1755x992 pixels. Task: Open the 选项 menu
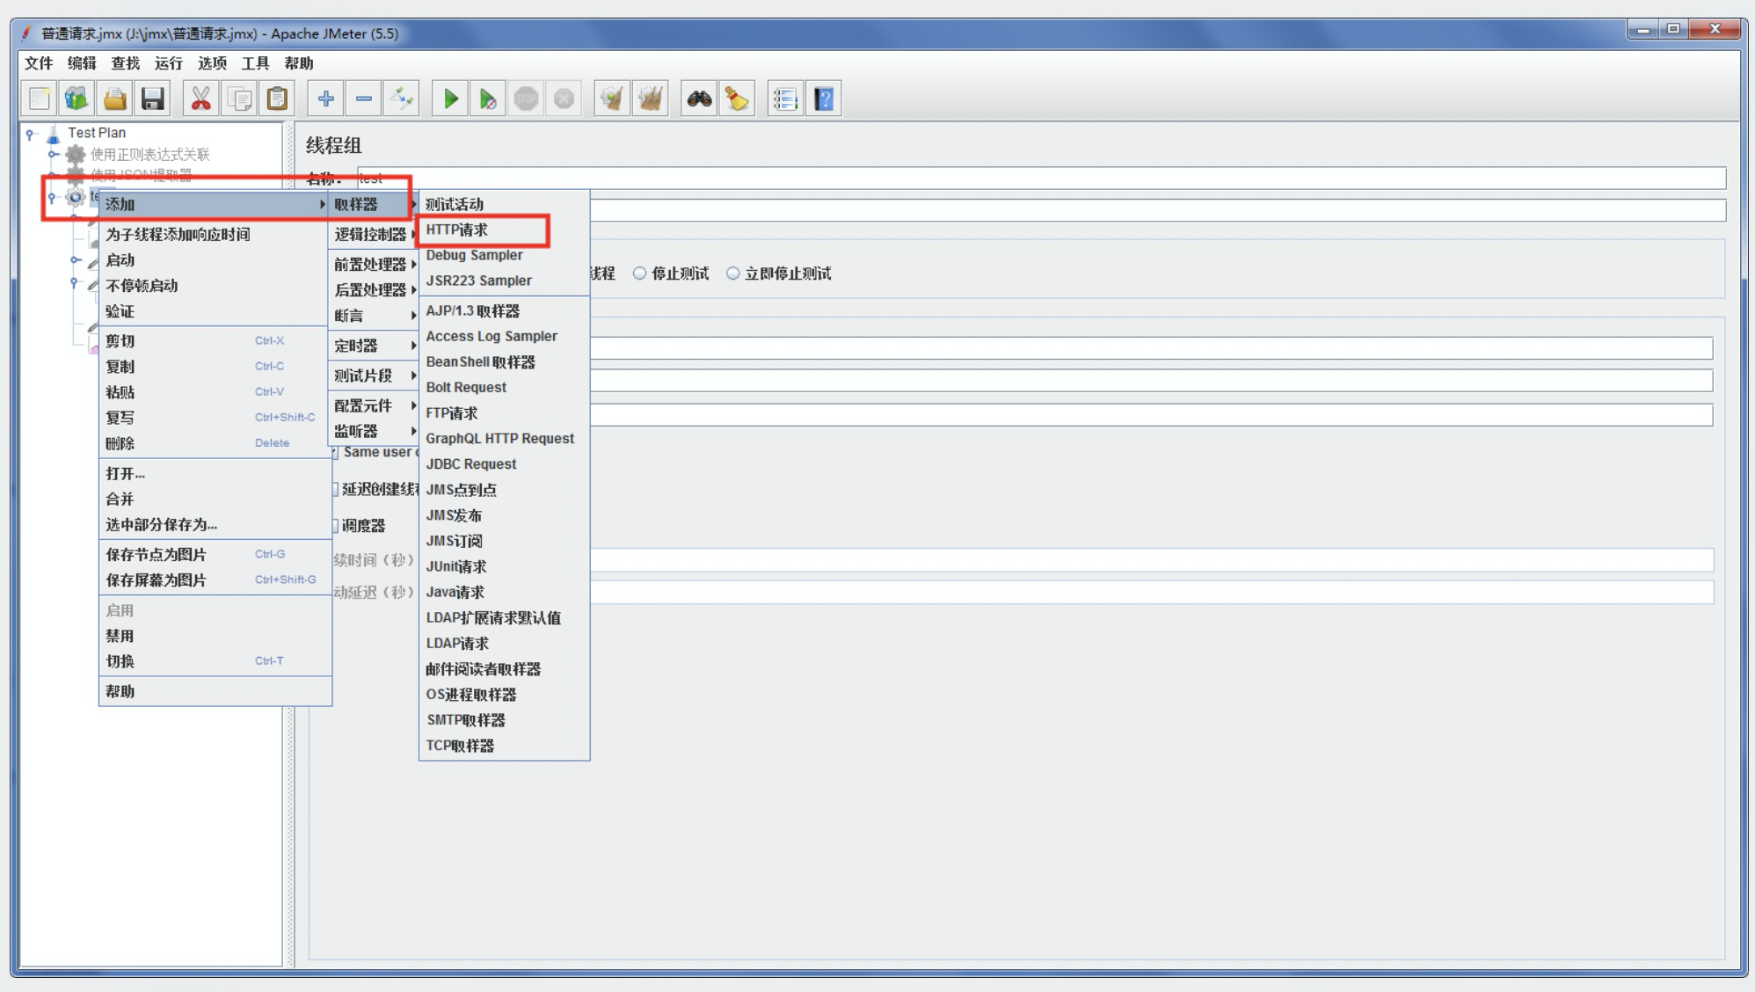click(x=212, y=63)
